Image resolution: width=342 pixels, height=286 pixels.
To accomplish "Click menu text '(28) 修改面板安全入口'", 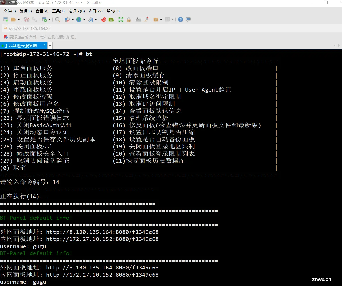I will (34, 154).
